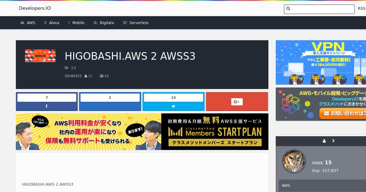The image size is (366, 192).
Task: Click the article date 20180323
Action: [73, 76]
